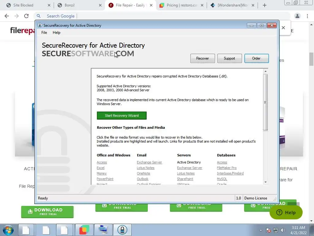Open the SharePoint recovery link

(x=185, y=179)
